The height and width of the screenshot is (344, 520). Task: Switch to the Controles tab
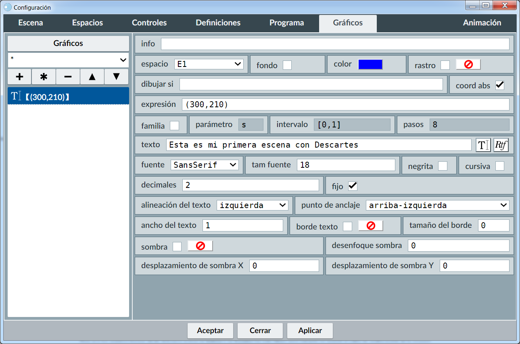click(149, 23)
